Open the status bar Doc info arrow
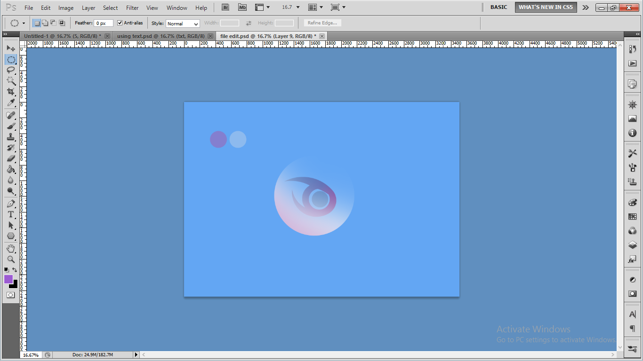 coord(137,355)
